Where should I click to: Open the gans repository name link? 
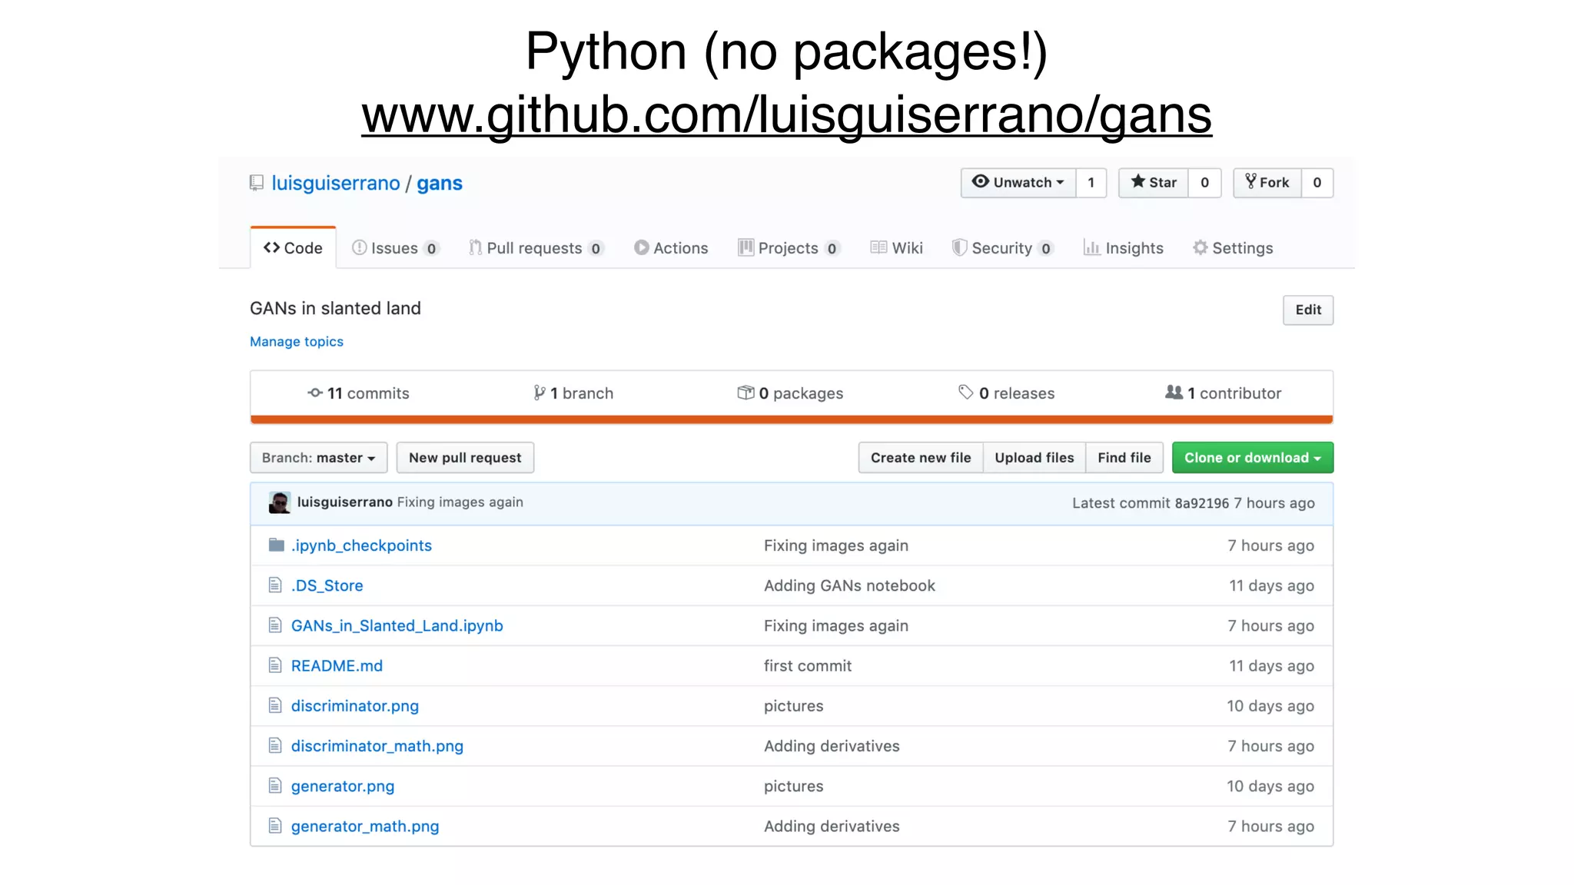click(440, 184)
